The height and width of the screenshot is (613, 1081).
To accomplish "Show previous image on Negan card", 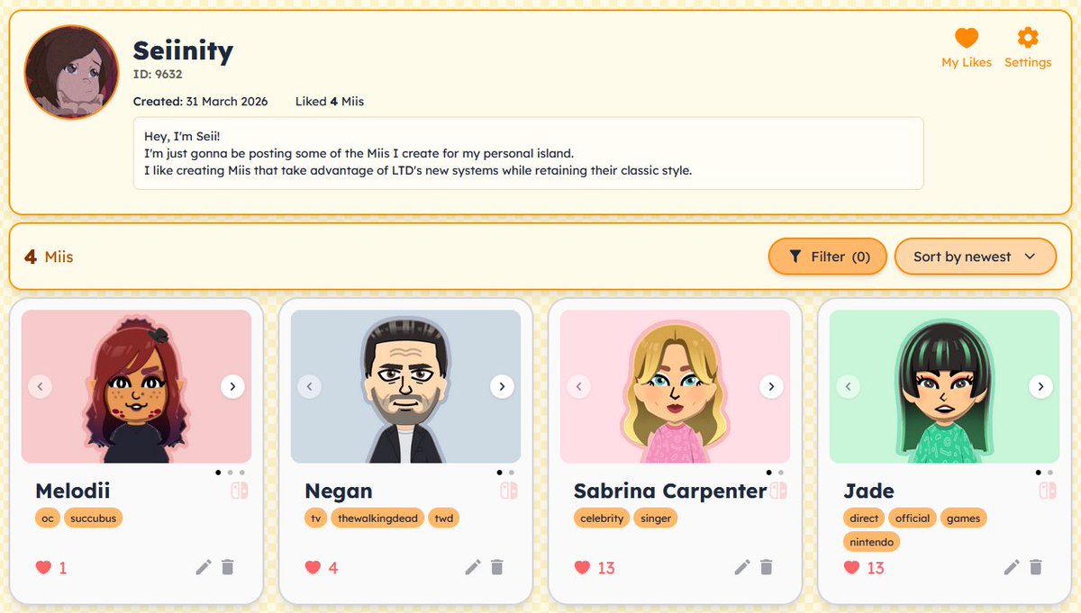I will pyautogui.click(x=309, y=386).
